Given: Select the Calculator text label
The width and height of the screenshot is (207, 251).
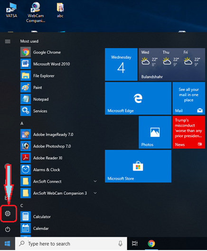Looking at the screenshot, I should (42, 217).
